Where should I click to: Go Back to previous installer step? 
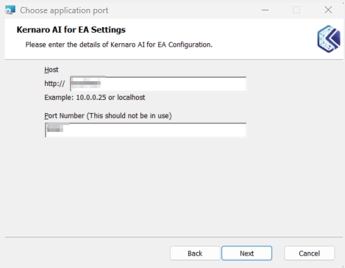pyautogui.click(x=195, y=253)
